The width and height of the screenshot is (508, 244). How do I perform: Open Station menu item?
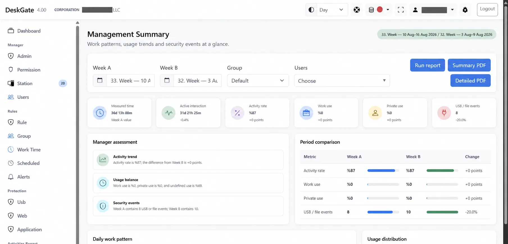click(x=25, y=83)
